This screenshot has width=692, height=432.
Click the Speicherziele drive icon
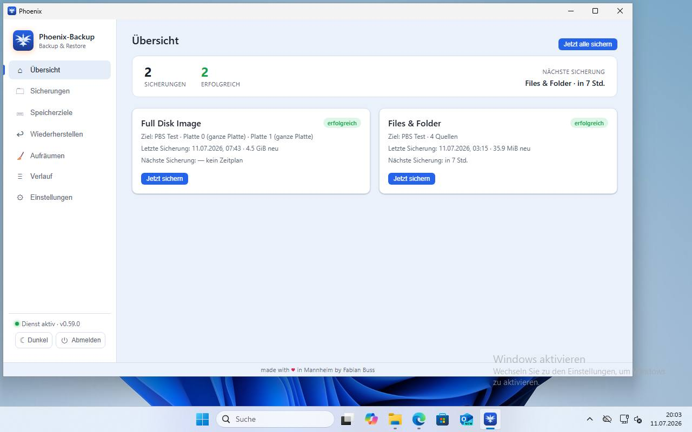(x=20, y=113)
